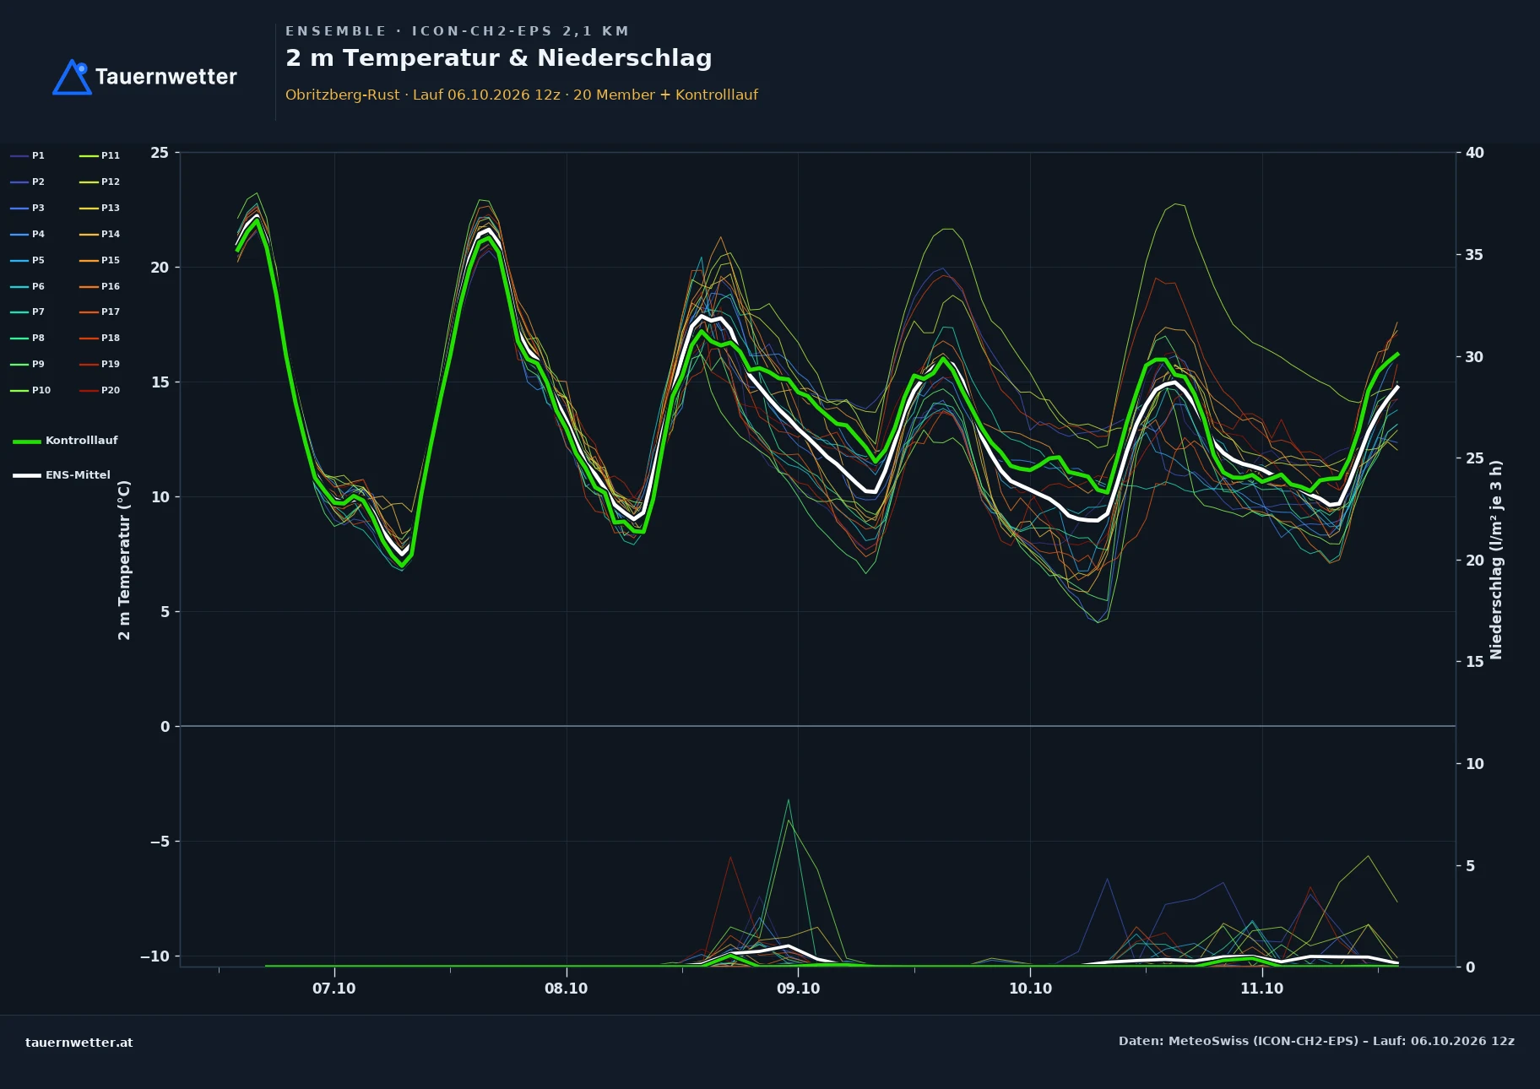
Task: Click the 10.10 date axis label
Action: pos(1031,989)
